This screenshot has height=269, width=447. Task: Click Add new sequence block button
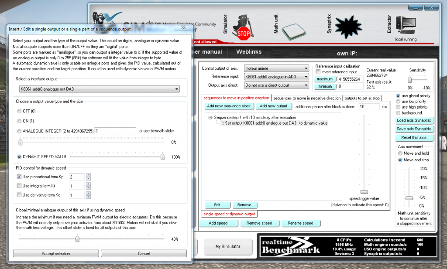(229, 106)
